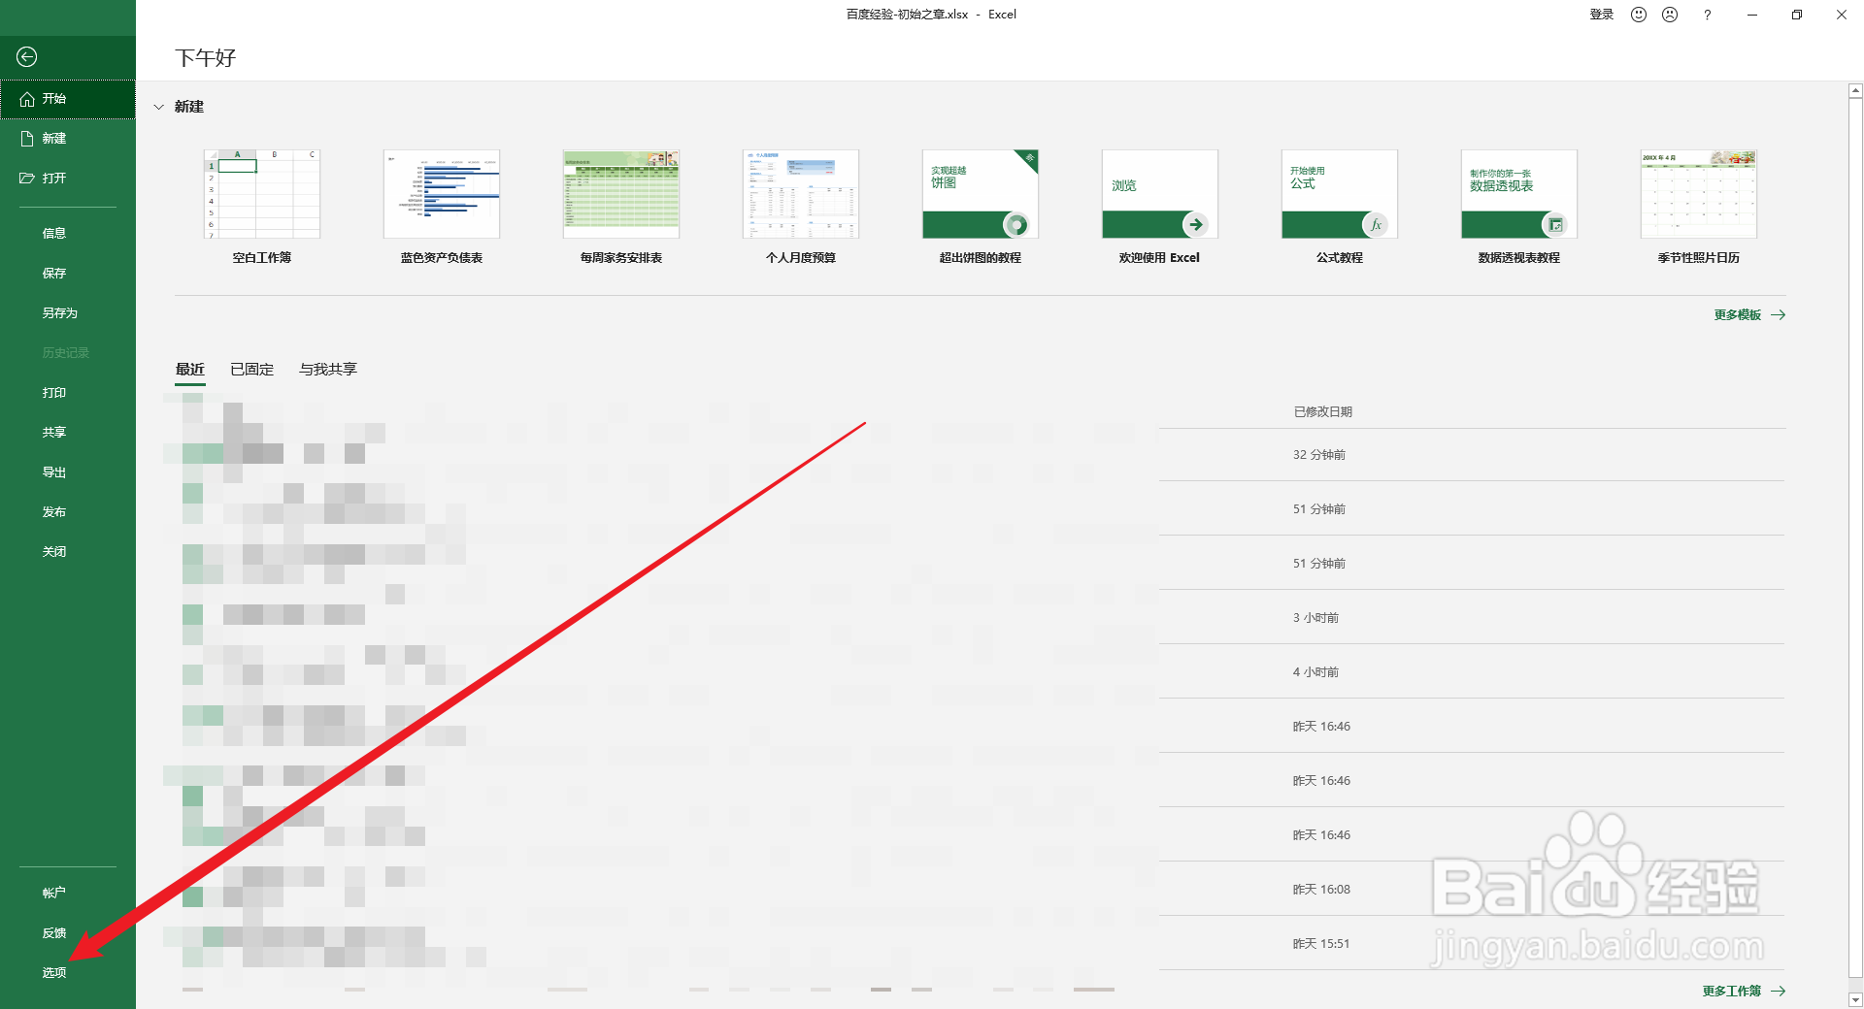Click the frowning feedback face icon
The image size is (1864, 1009).
(1670, 15)
